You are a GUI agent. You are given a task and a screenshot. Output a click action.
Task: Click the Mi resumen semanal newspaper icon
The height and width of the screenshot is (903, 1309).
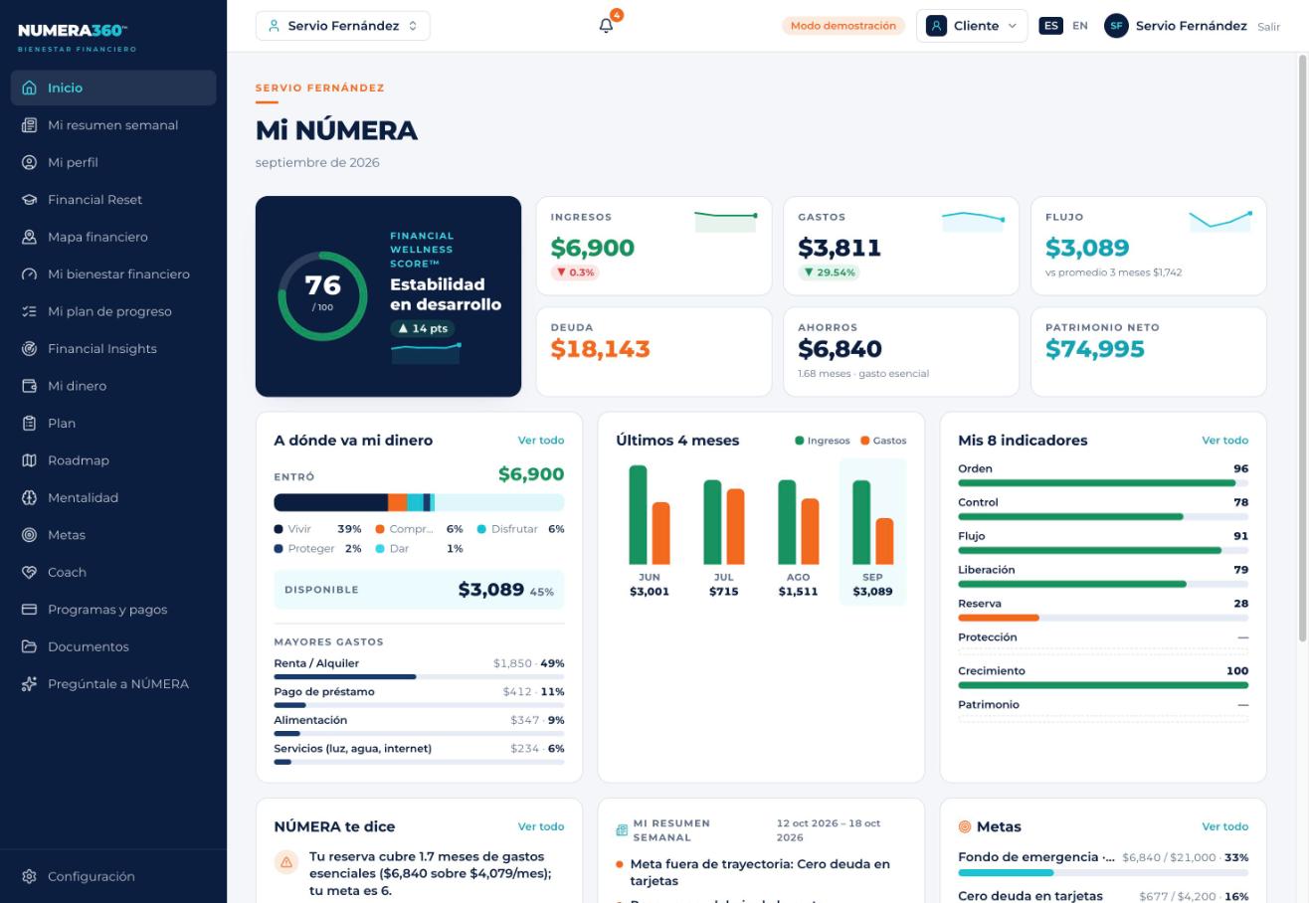[29, 125]
